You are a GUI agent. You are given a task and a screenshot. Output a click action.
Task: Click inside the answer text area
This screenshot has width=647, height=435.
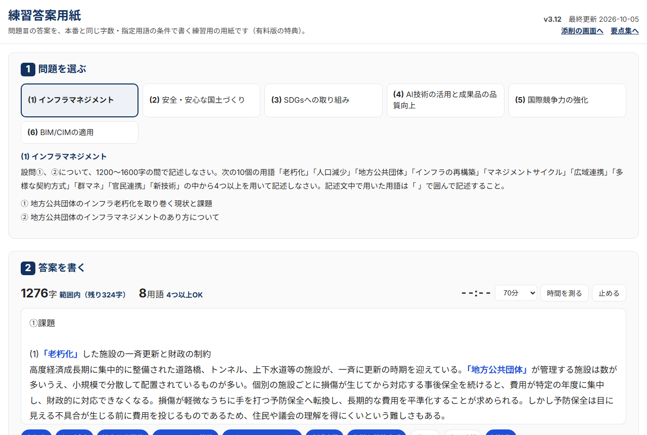tap(323, 366)
